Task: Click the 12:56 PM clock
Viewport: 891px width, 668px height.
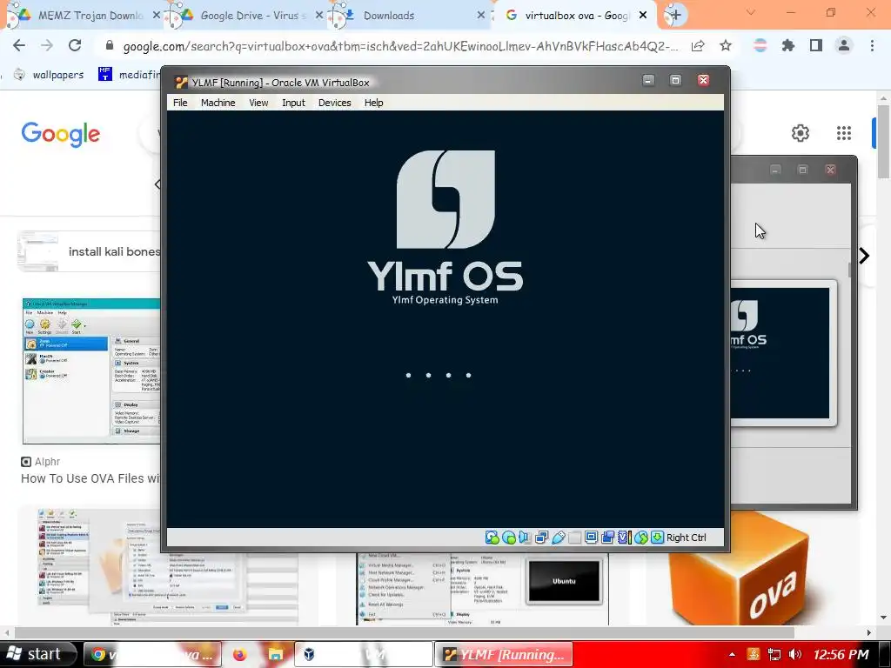Action: pyautogui.click(x=841, y=654)
